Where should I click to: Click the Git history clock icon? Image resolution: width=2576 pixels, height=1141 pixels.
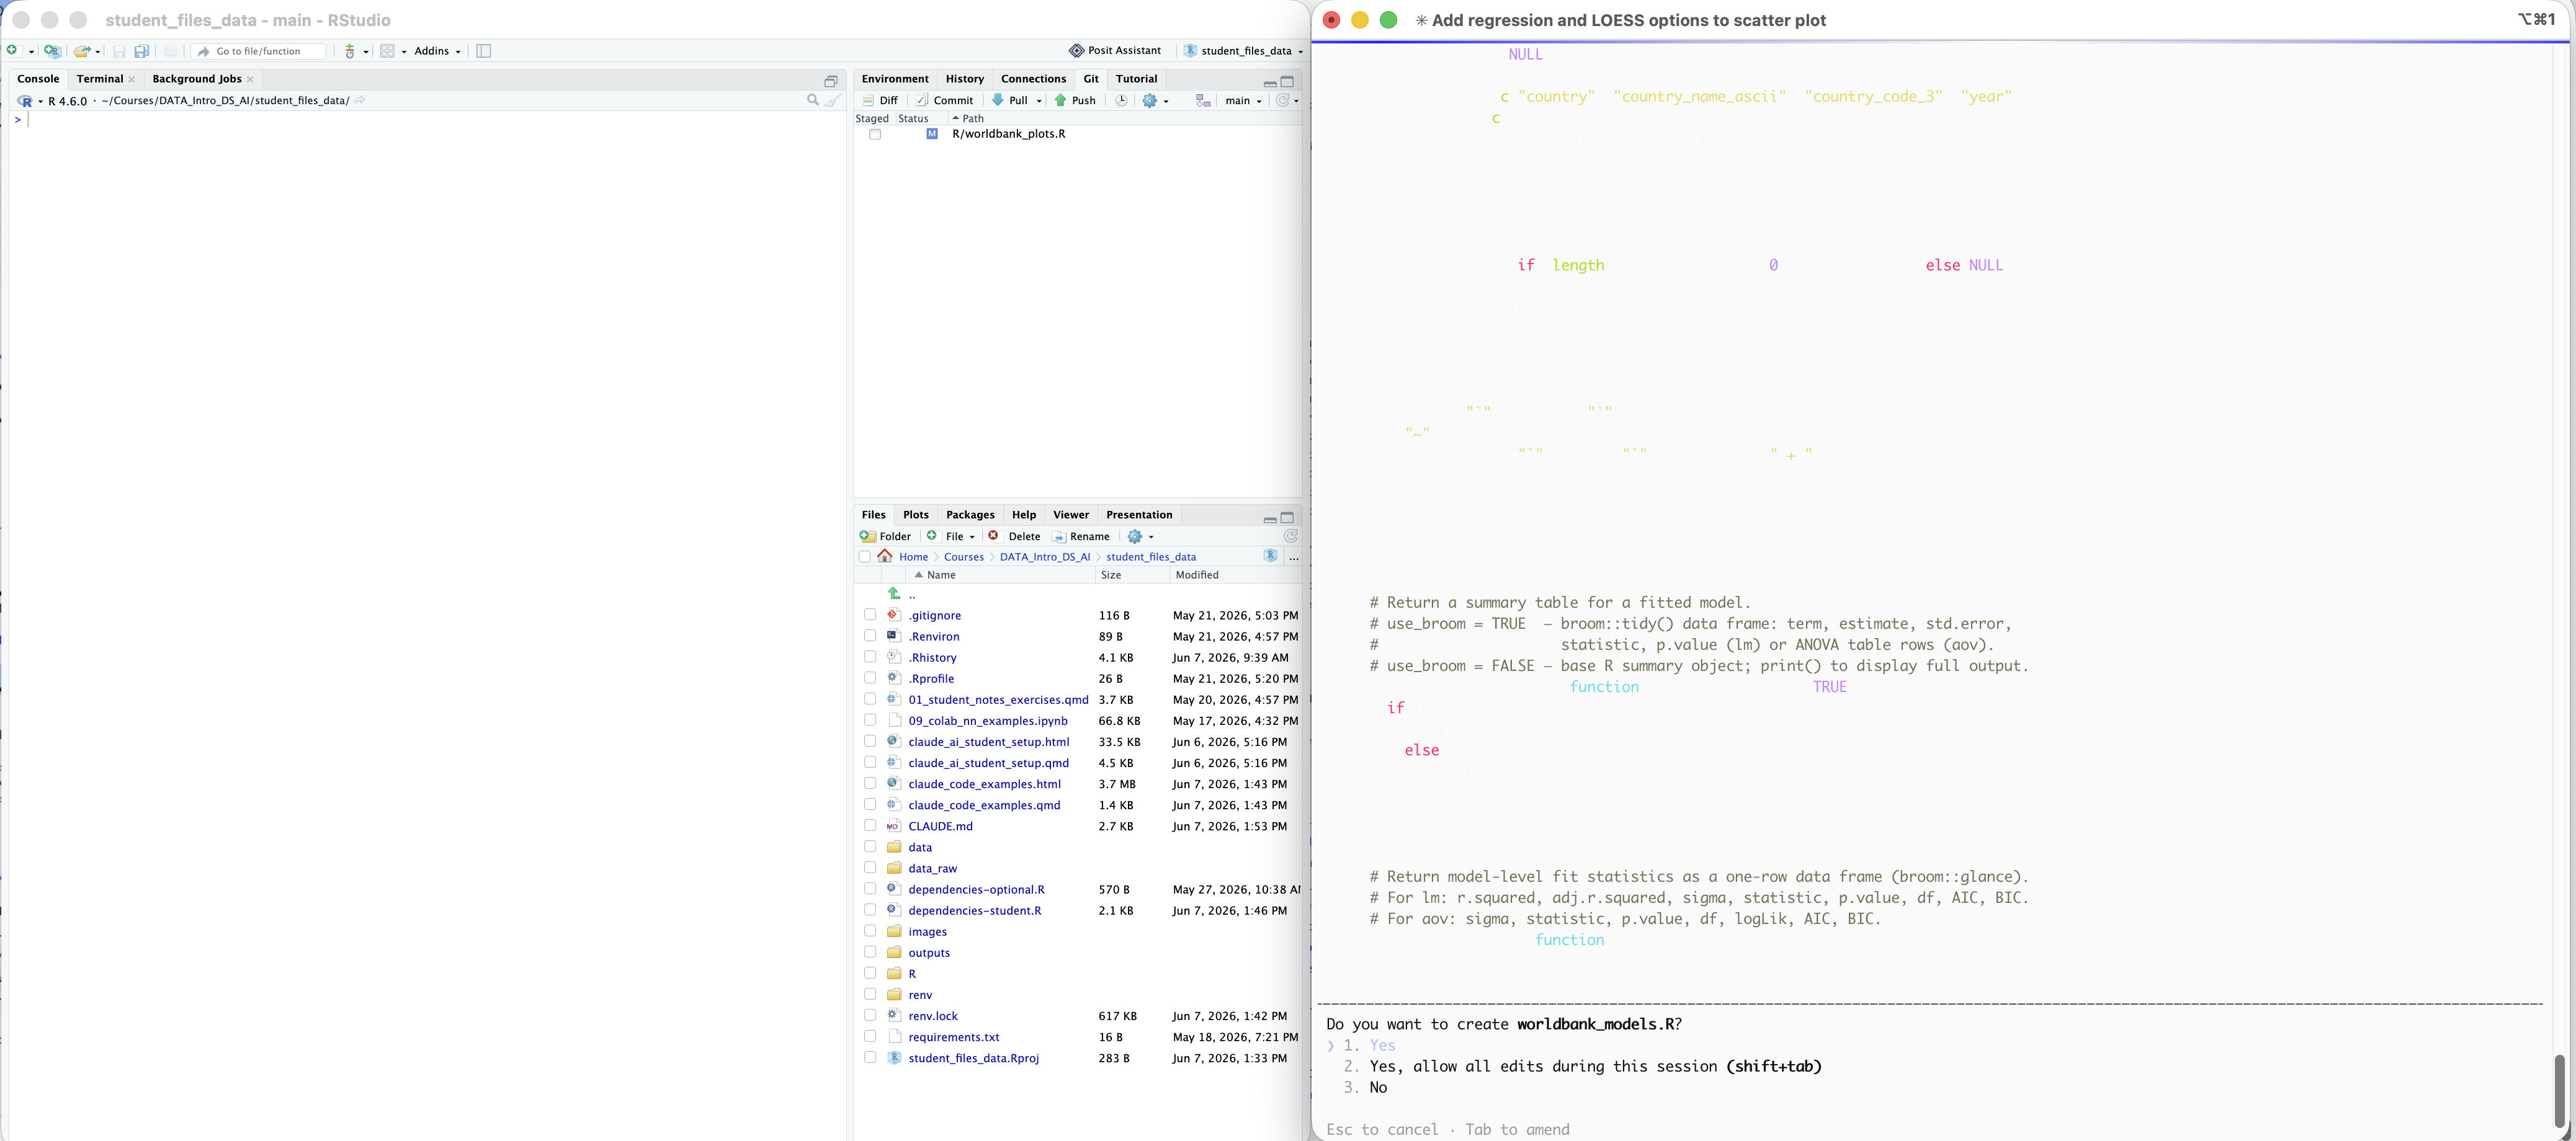pos(1122,100)
